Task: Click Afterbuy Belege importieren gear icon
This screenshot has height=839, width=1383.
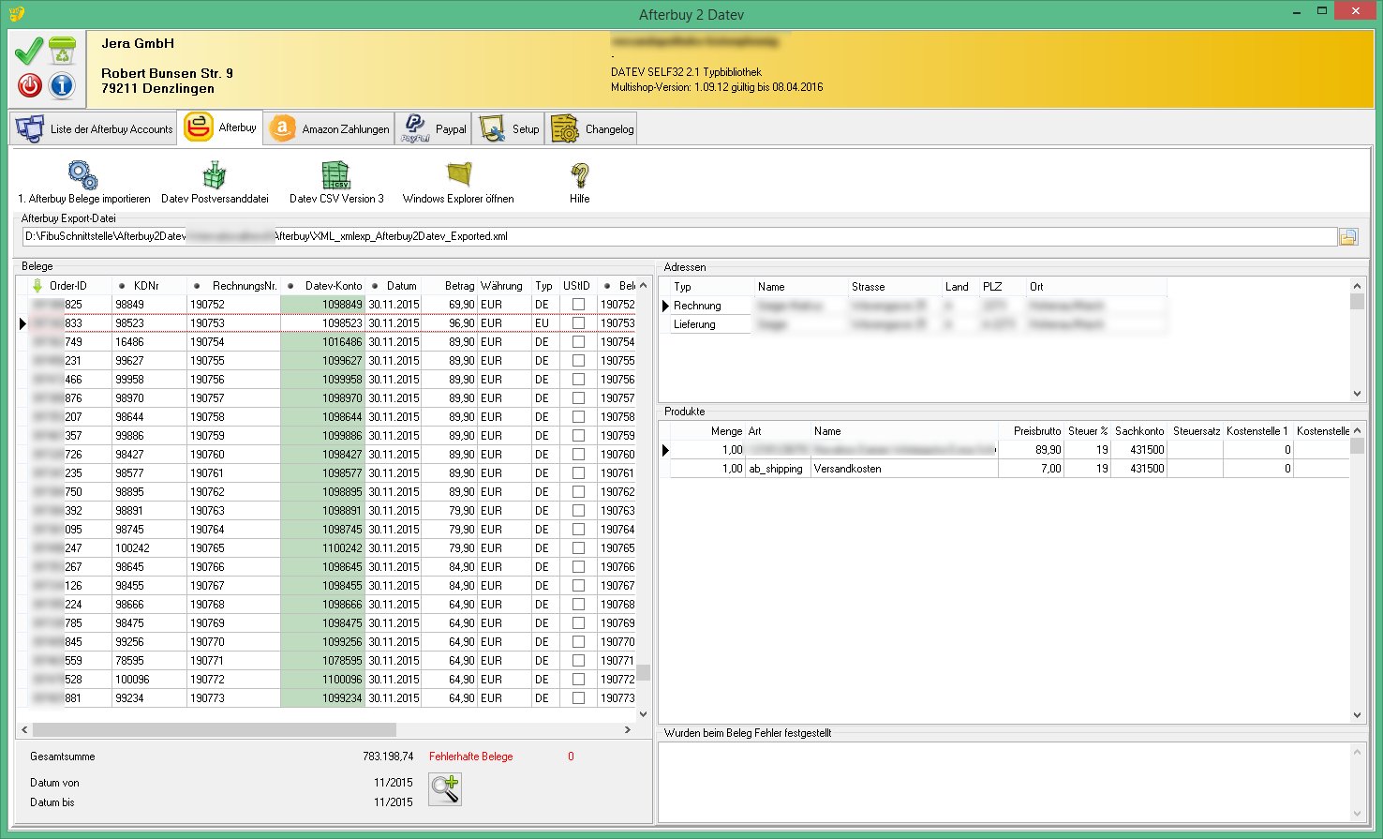Action: (x=83, y=175)
